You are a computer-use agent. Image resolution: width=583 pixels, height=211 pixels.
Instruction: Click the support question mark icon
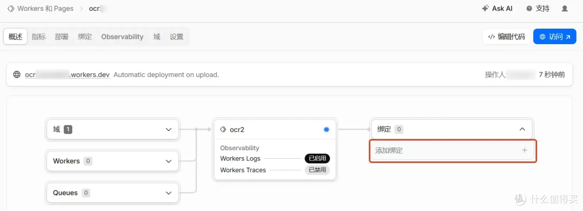click(529, 9)
